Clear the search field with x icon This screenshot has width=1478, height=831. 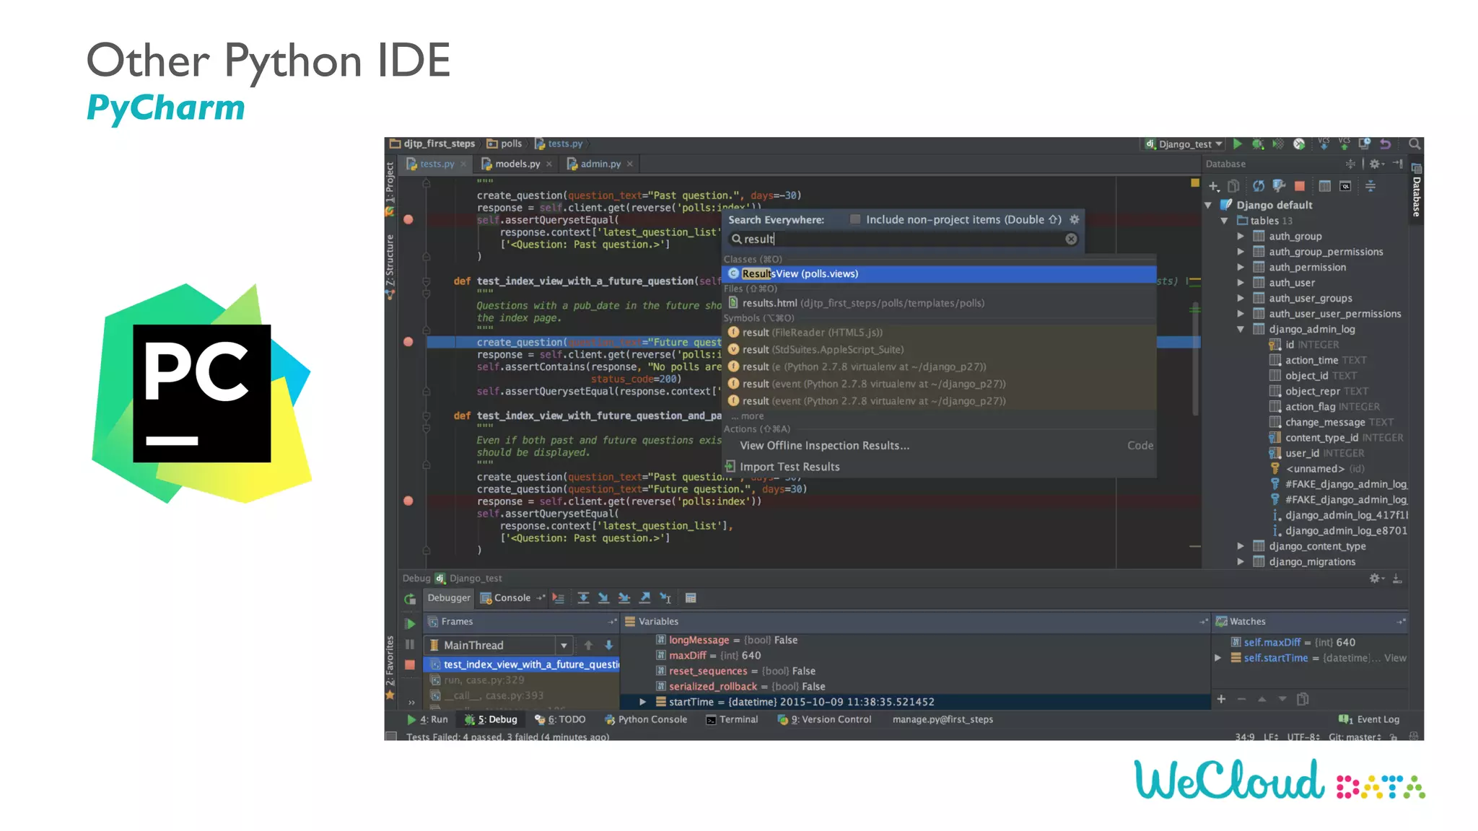pos(1071,239)
